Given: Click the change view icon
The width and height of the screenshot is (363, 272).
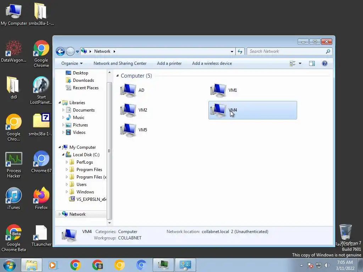Looking at the screenshot, I should click(x=292, y=63).
